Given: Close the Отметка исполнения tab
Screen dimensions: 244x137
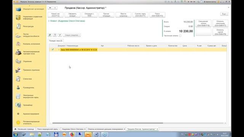Looking at the screenshot, I should coord(124,129).
